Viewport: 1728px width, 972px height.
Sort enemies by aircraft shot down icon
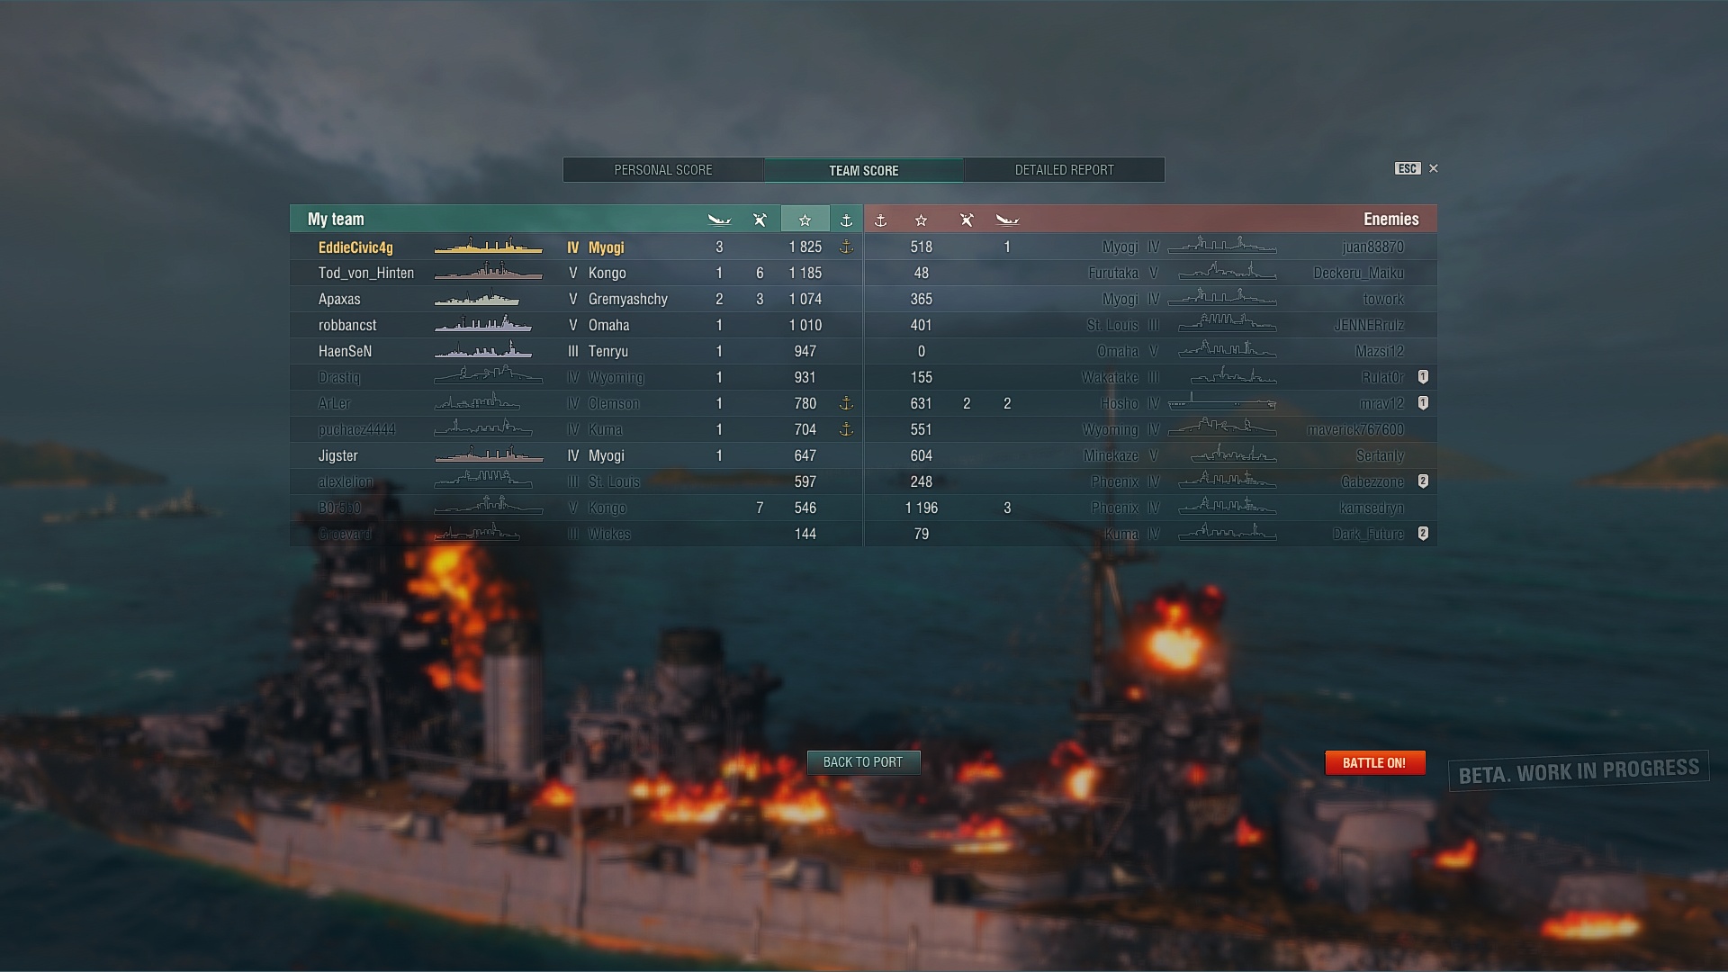967,220
